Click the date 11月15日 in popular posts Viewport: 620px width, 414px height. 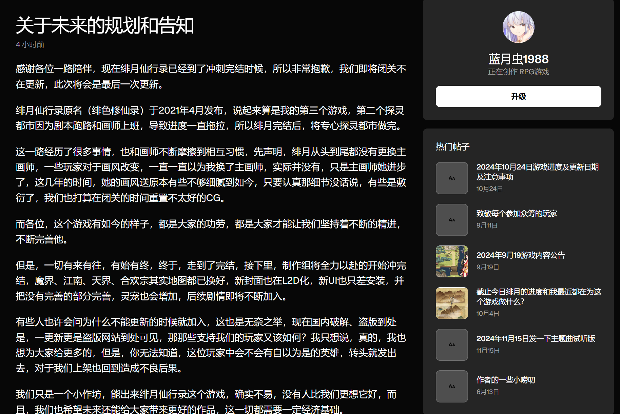click(488, 351)
